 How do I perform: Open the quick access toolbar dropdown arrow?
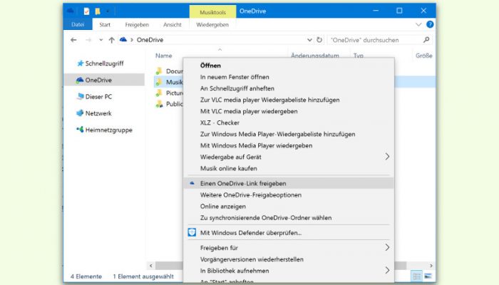point(108,11)
